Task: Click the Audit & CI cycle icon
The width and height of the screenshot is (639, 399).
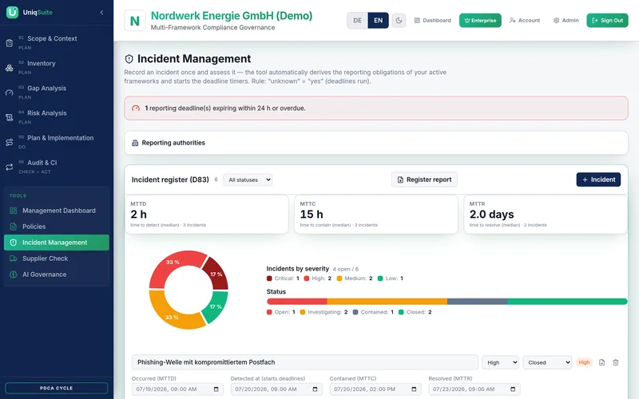Action: click(x=10, y=168)
